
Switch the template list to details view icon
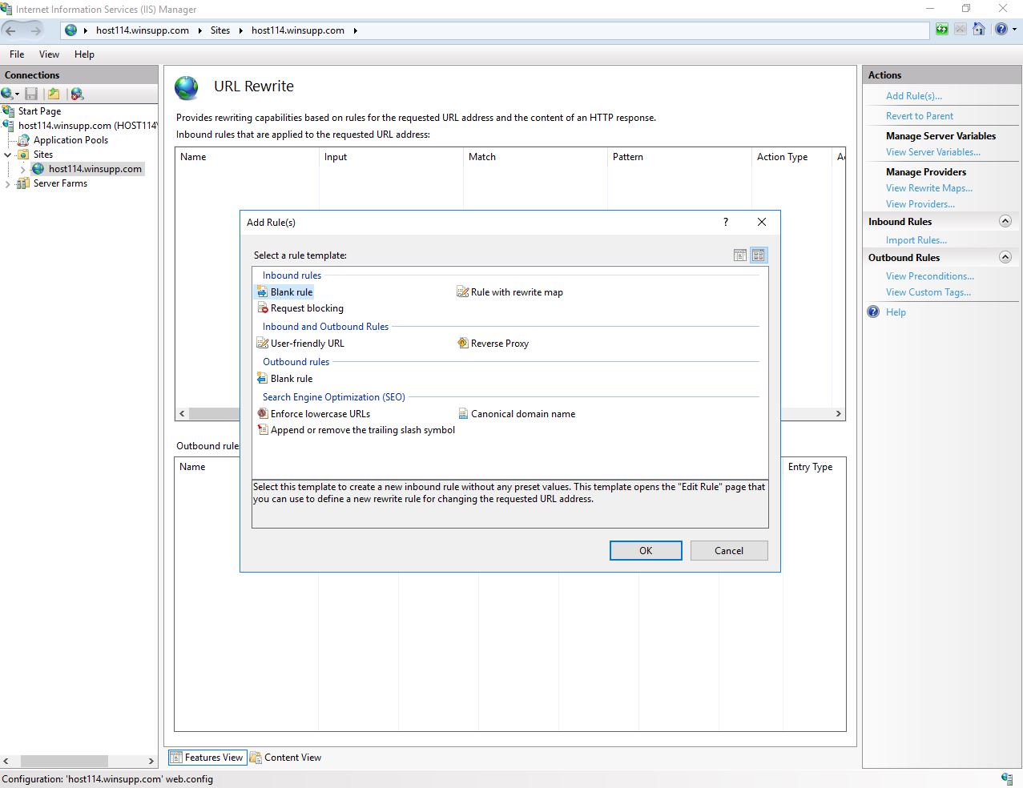[740, 255]
